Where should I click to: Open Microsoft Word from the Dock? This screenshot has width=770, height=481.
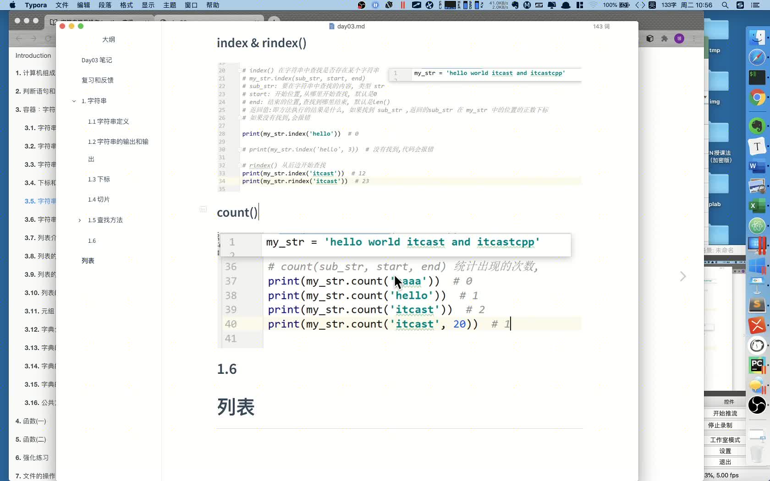[x=757, y=167]
